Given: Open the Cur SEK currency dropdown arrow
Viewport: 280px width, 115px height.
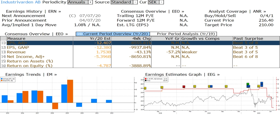Looking at the screenshot, I should [161, 2].
